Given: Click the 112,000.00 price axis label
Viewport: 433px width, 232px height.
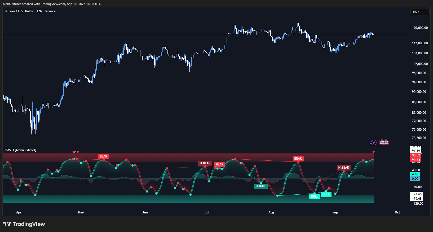Looking at the screenshot, I should 420,43.
